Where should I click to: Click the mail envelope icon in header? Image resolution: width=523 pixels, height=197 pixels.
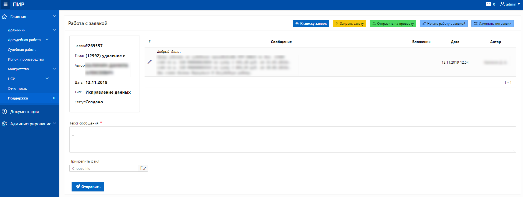[488, 4]
